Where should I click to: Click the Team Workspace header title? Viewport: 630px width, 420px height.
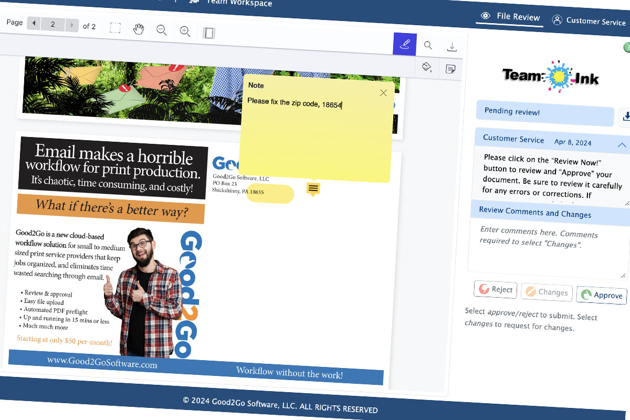click(239, 3)
